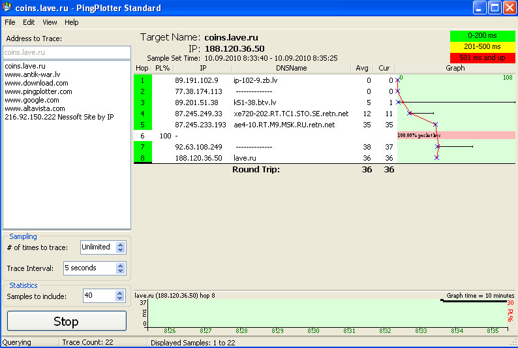This screenshot has height=348, width=518.
Task: Click DNS name k51-38.btv.lv
Action: (x=254, y=103)
